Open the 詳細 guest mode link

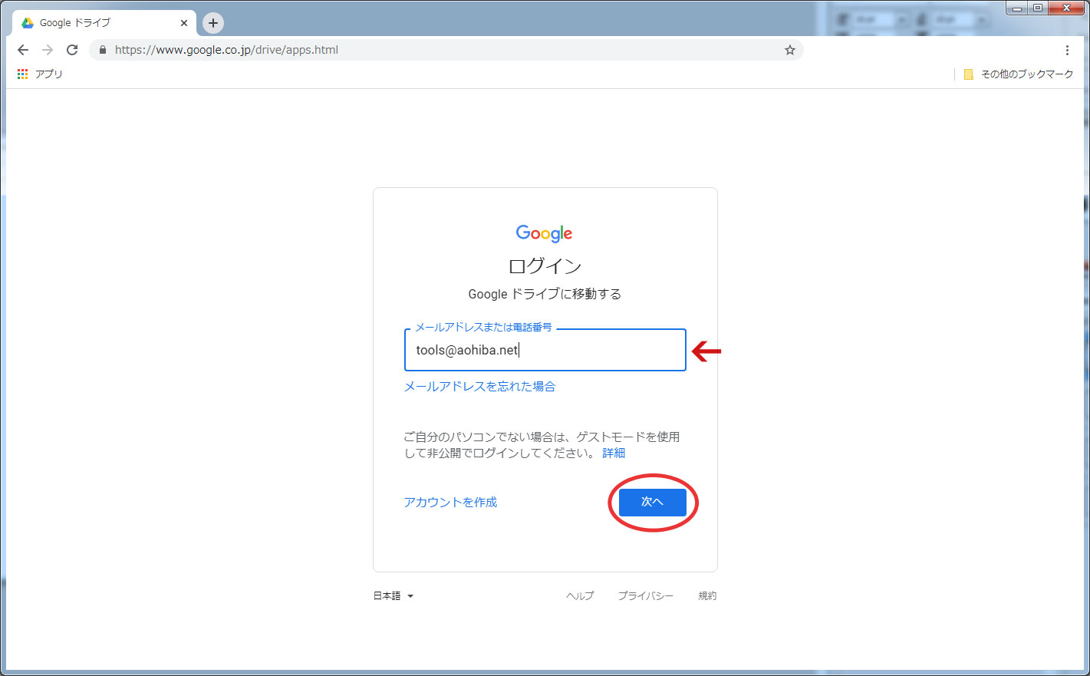(x=614, y=453)
